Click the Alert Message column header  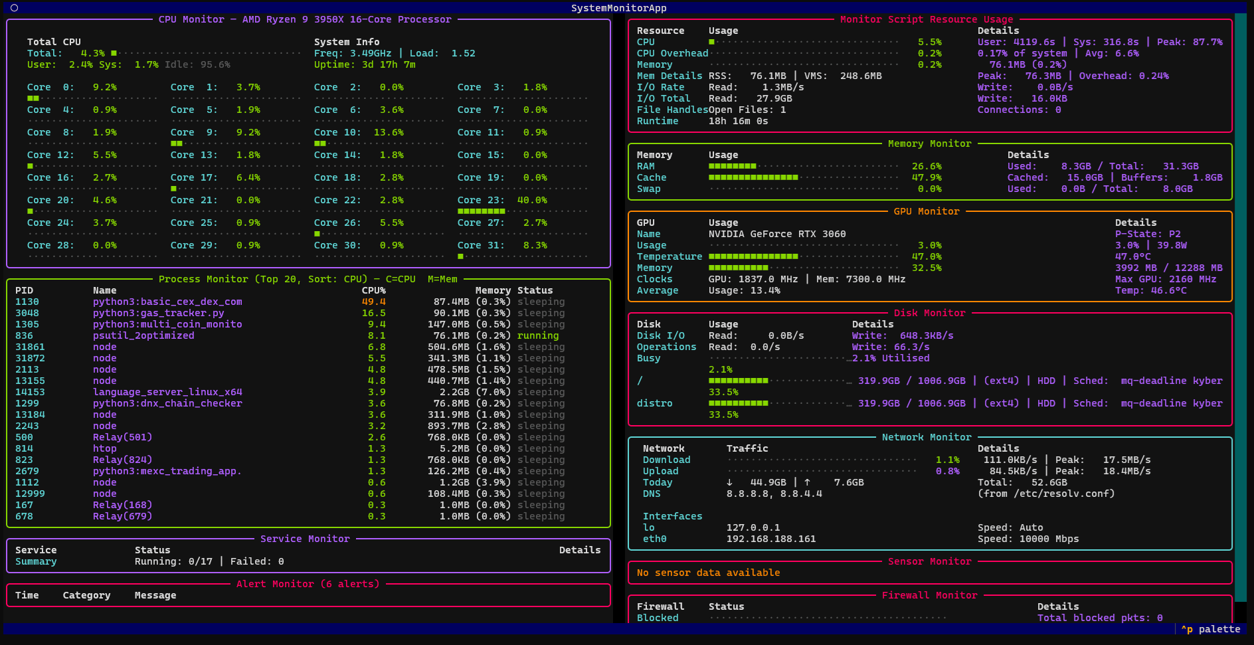click(x=155, y=595)
